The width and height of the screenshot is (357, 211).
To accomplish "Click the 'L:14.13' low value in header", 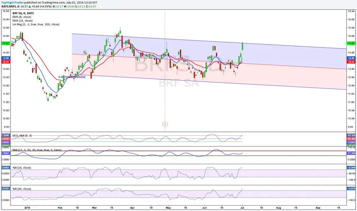I will [80, 7].
